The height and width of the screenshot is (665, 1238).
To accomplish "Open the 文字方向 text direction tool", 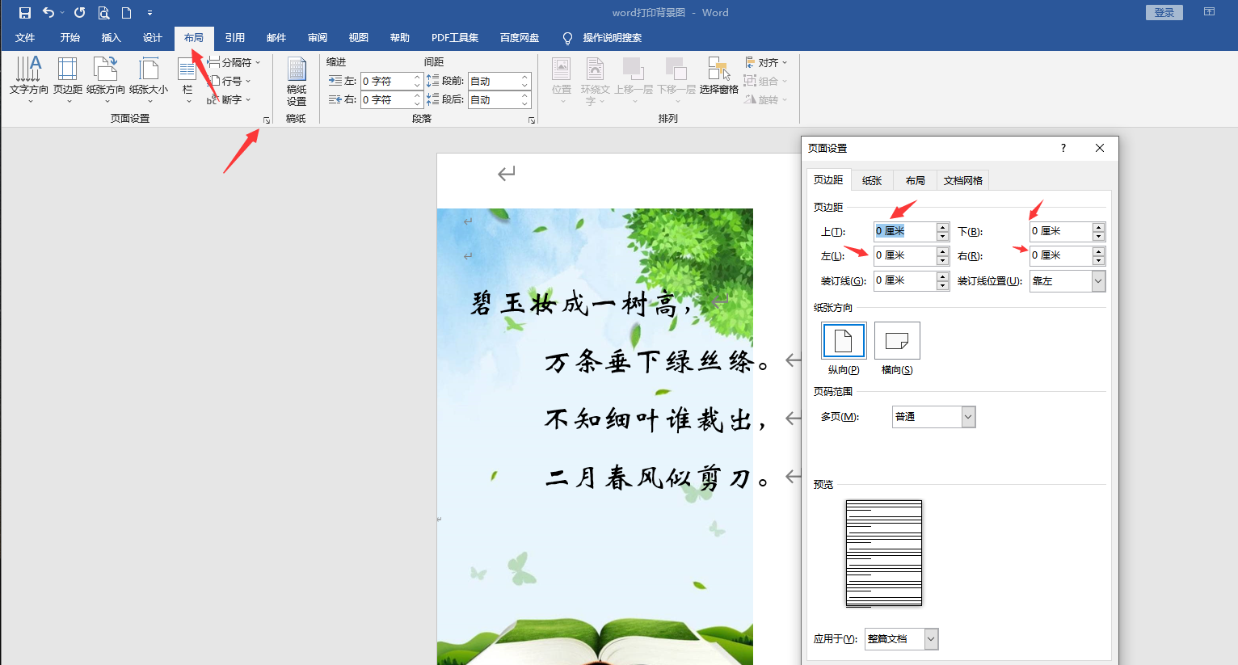I will 29,78.
